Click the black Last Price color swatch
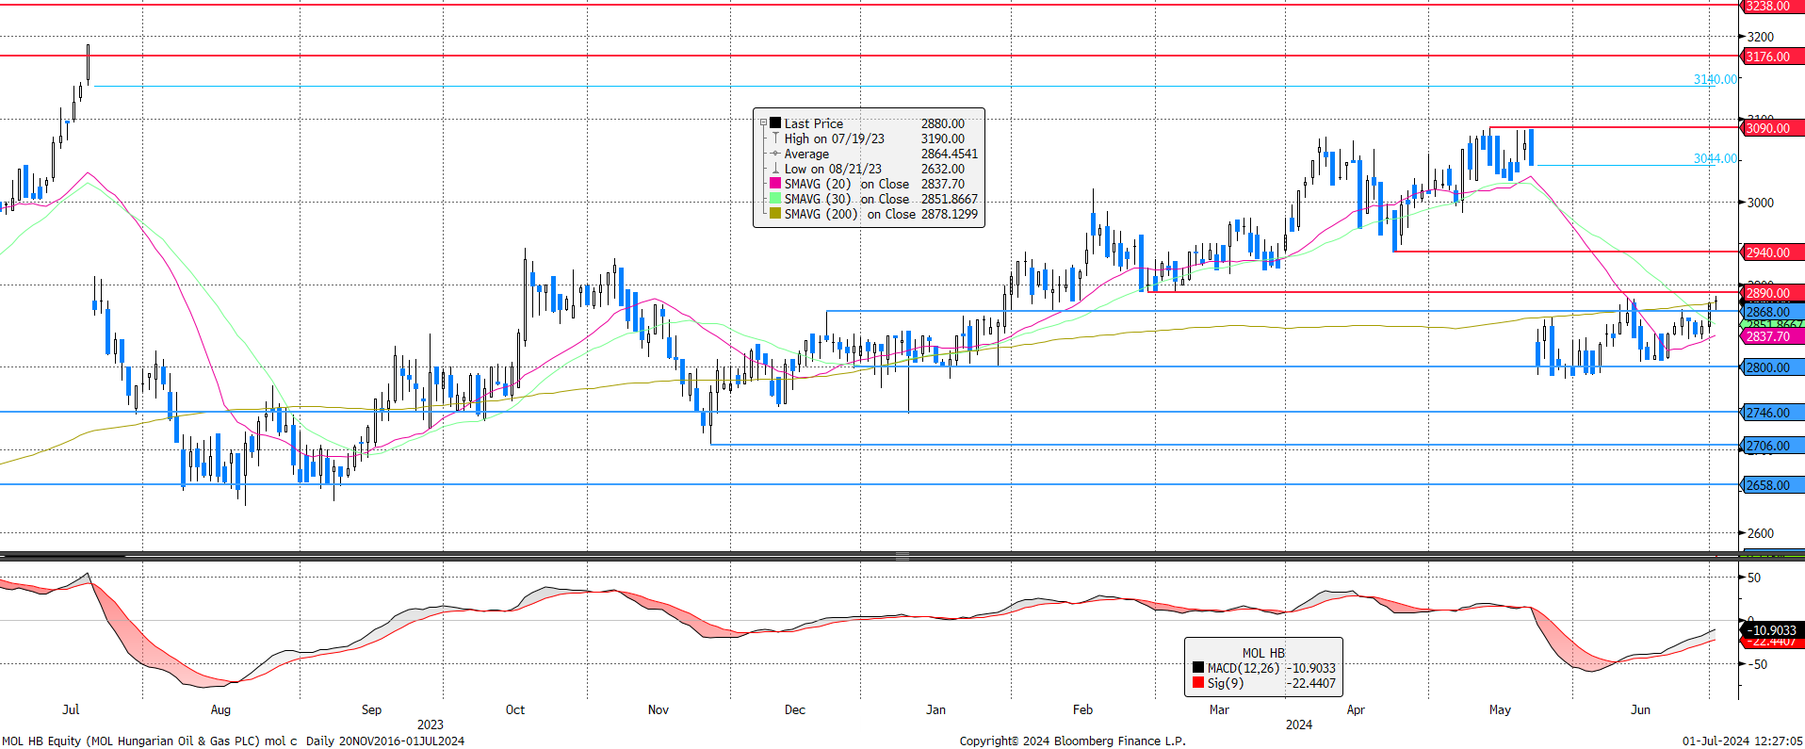Viewport: 1805px width, 749px height. pos(775,123)
